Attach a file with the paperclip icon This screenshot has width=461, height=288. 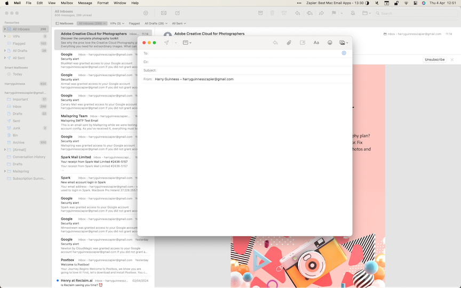289,43
